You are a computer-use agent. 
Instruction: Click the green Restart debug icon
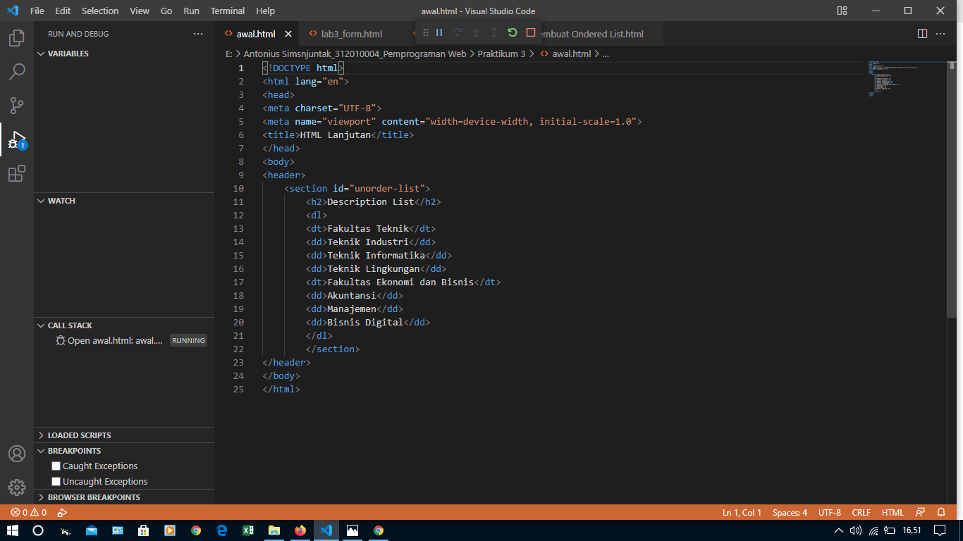[512, 32]
